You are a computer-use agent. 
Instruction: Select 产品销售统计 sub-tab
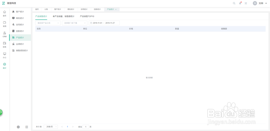[x=41, y=16]
